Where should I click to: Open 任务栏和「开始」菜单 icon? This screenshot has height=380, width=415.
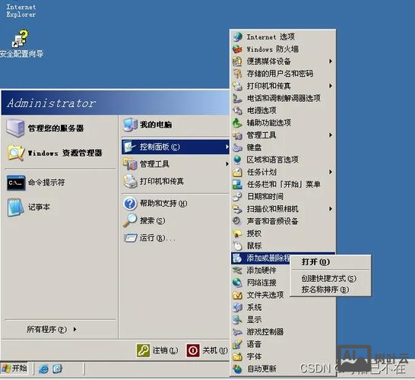point(237,184)
